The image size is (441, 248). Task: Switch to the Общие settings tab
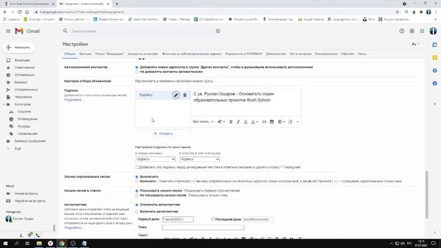pos(70,54)
